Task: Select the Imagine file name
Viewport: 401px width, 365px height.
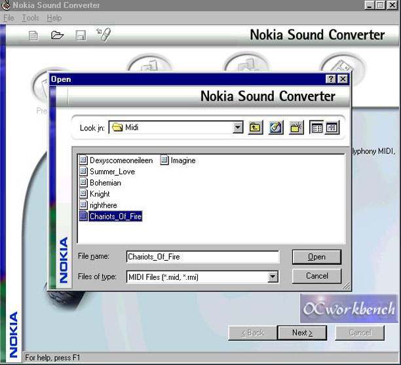Action: (183, 161)
